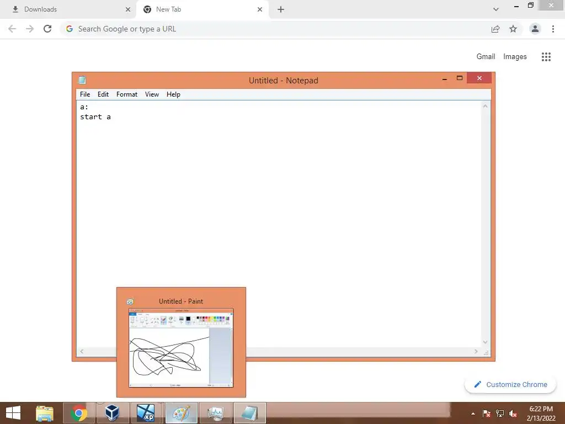
Task: Reload the page in Chrome
Action: [x=47, y=29]
